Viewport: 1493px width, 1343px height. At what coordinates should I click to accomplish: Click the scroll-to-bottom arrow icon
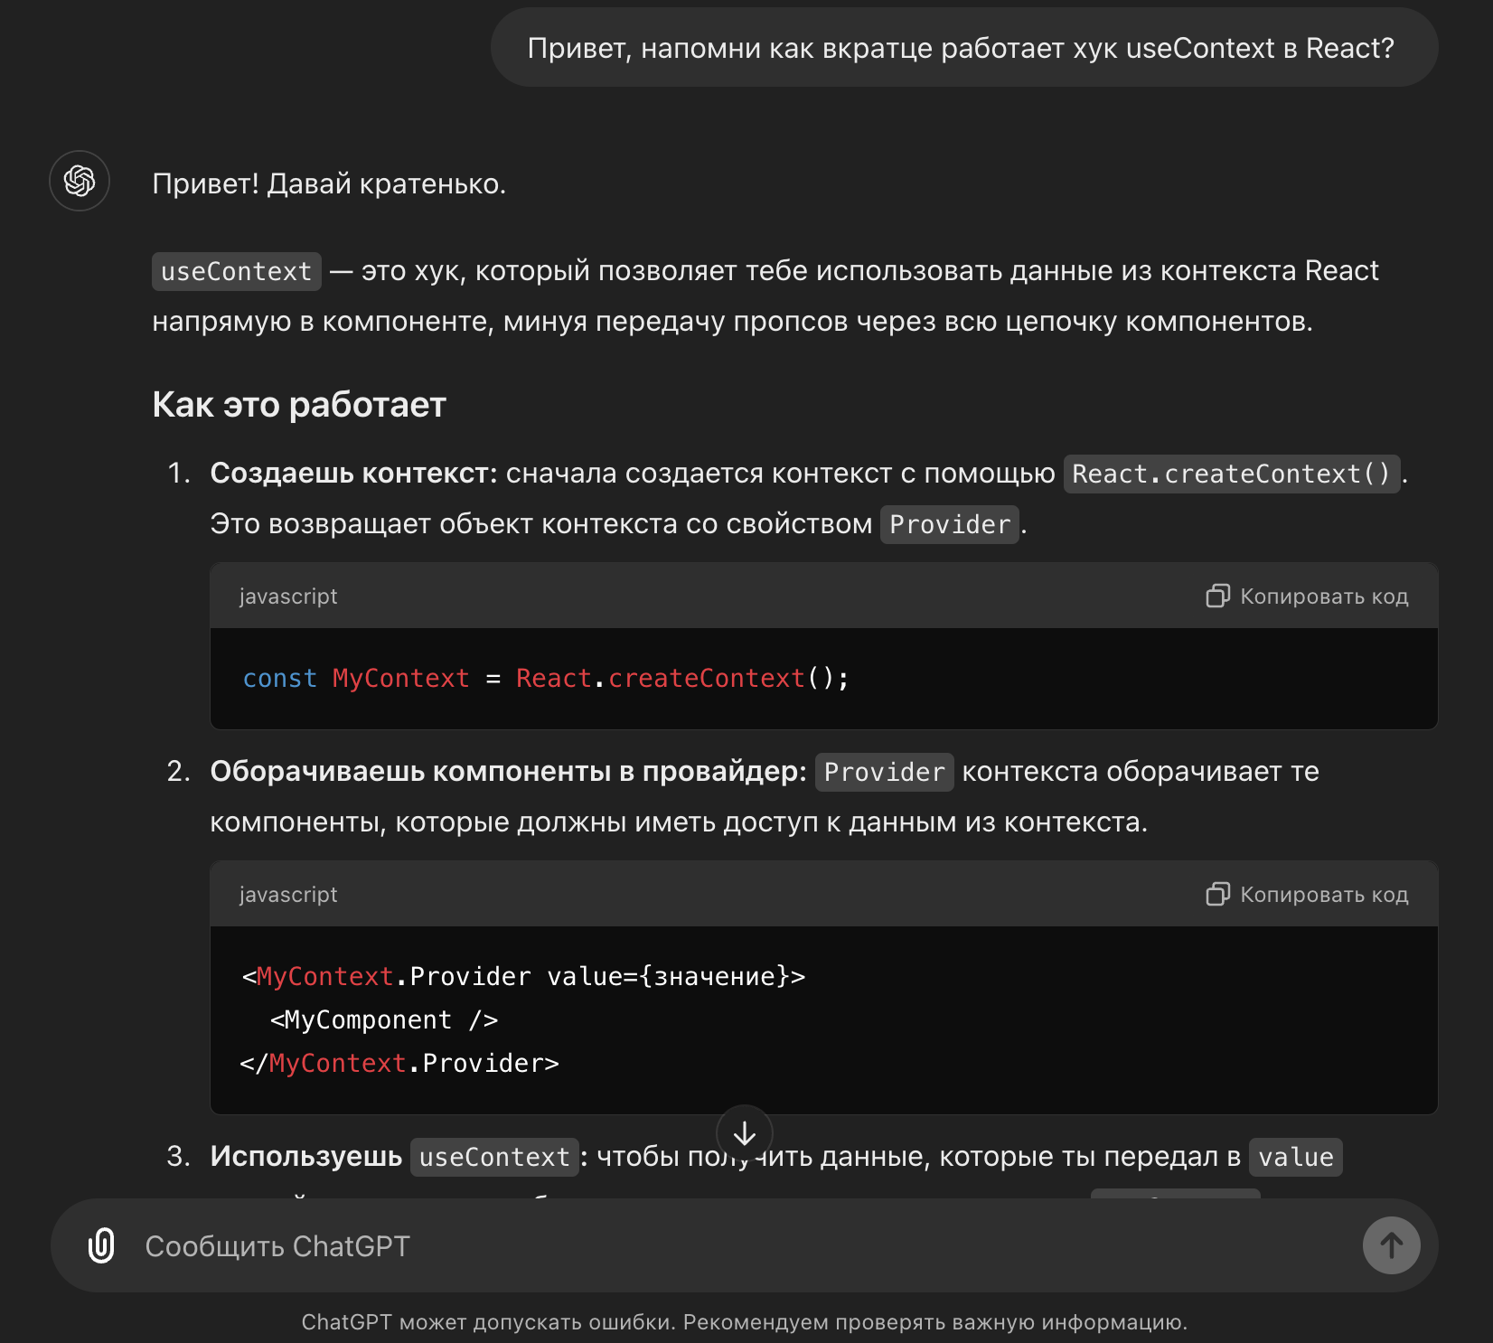point(745,1133)
